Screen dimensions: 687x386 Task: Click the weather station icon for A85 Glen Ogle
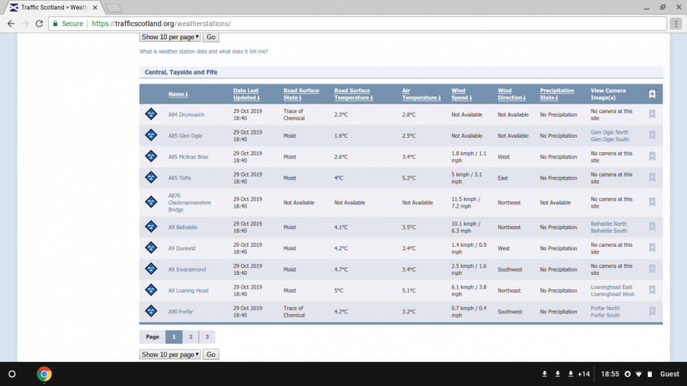pyautogui.click(x=151, y=135)
